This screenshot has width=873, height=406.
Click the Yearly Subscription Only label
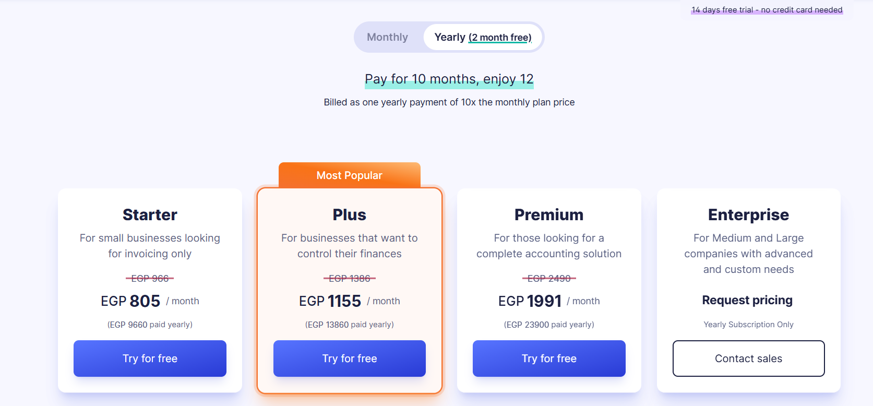[748, 325]
